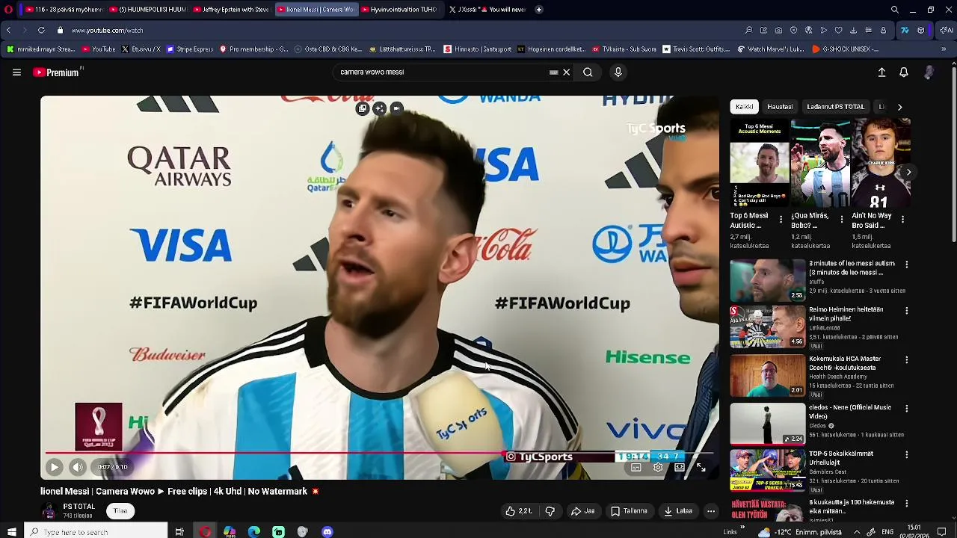Enter fullscreen on the video player
This screenshot has width=957, height=538.
(x=701, y=468)
